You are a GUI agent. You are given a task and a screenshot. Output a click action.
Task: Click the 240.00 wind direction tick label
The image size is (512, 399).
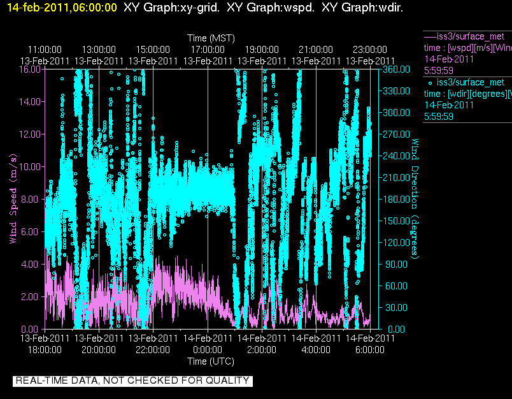click(x=396, y=156)
